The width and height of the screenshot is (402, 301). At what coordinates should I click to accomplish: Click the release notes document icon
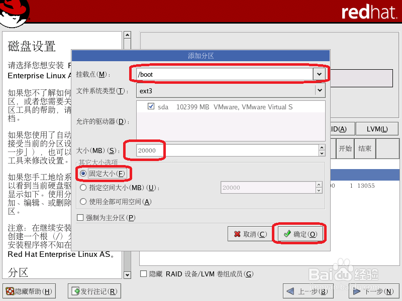[76, 291]
